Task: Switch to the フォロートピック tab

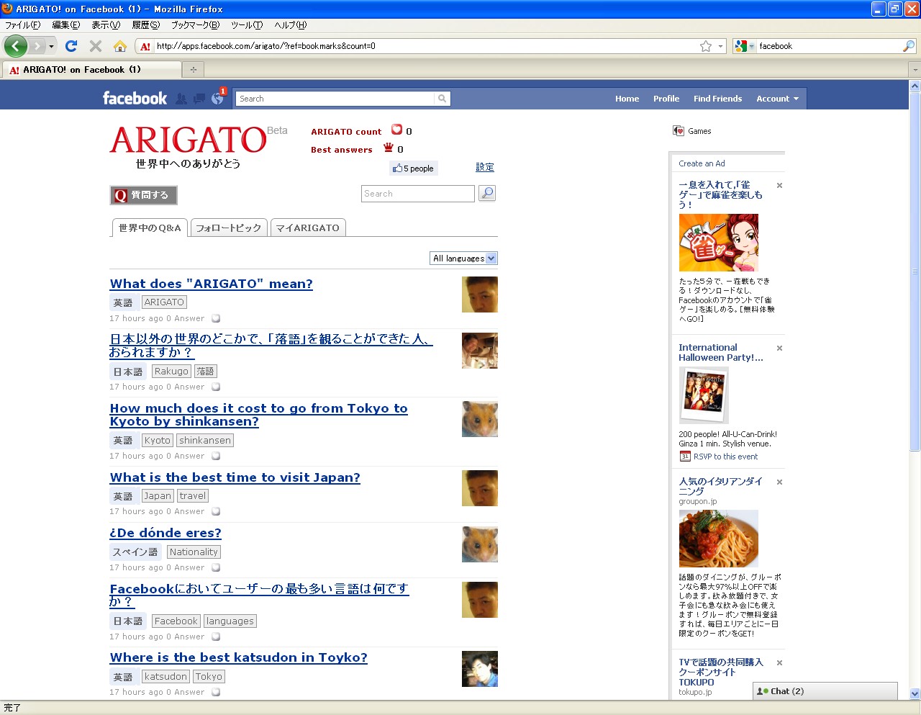Action: coord(229,228)
